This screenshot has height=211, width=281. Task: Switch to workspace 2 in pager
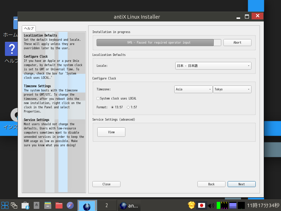(x=107, y=205)
